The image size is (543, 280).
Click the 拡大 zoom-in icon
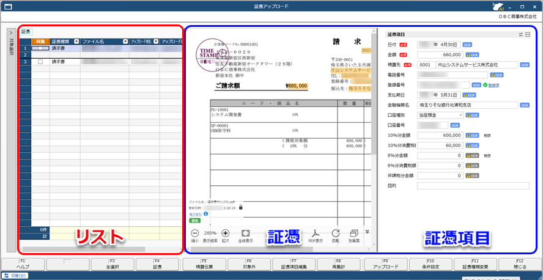[x=226, y=233]
